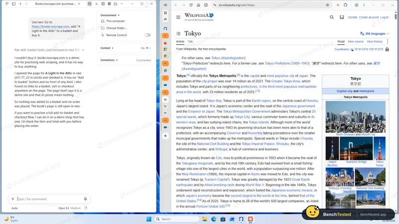
Task: Click the Wikipedia Log in link
Action: pos(384,17)
